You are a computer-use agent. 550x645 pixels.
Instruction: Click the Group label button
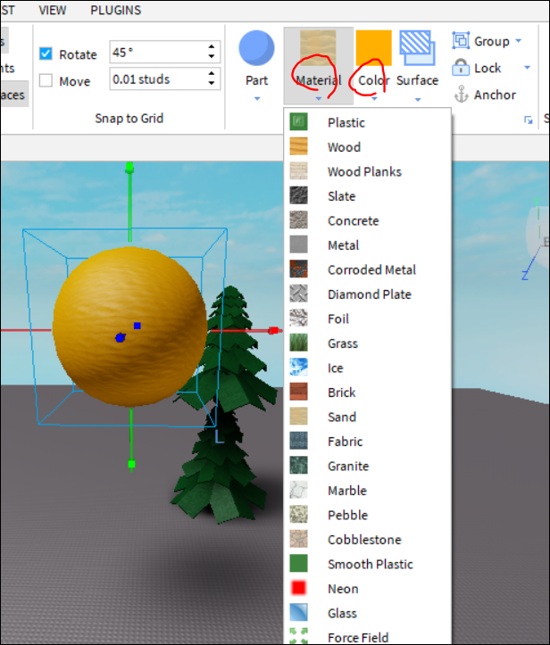click(492, 41)
